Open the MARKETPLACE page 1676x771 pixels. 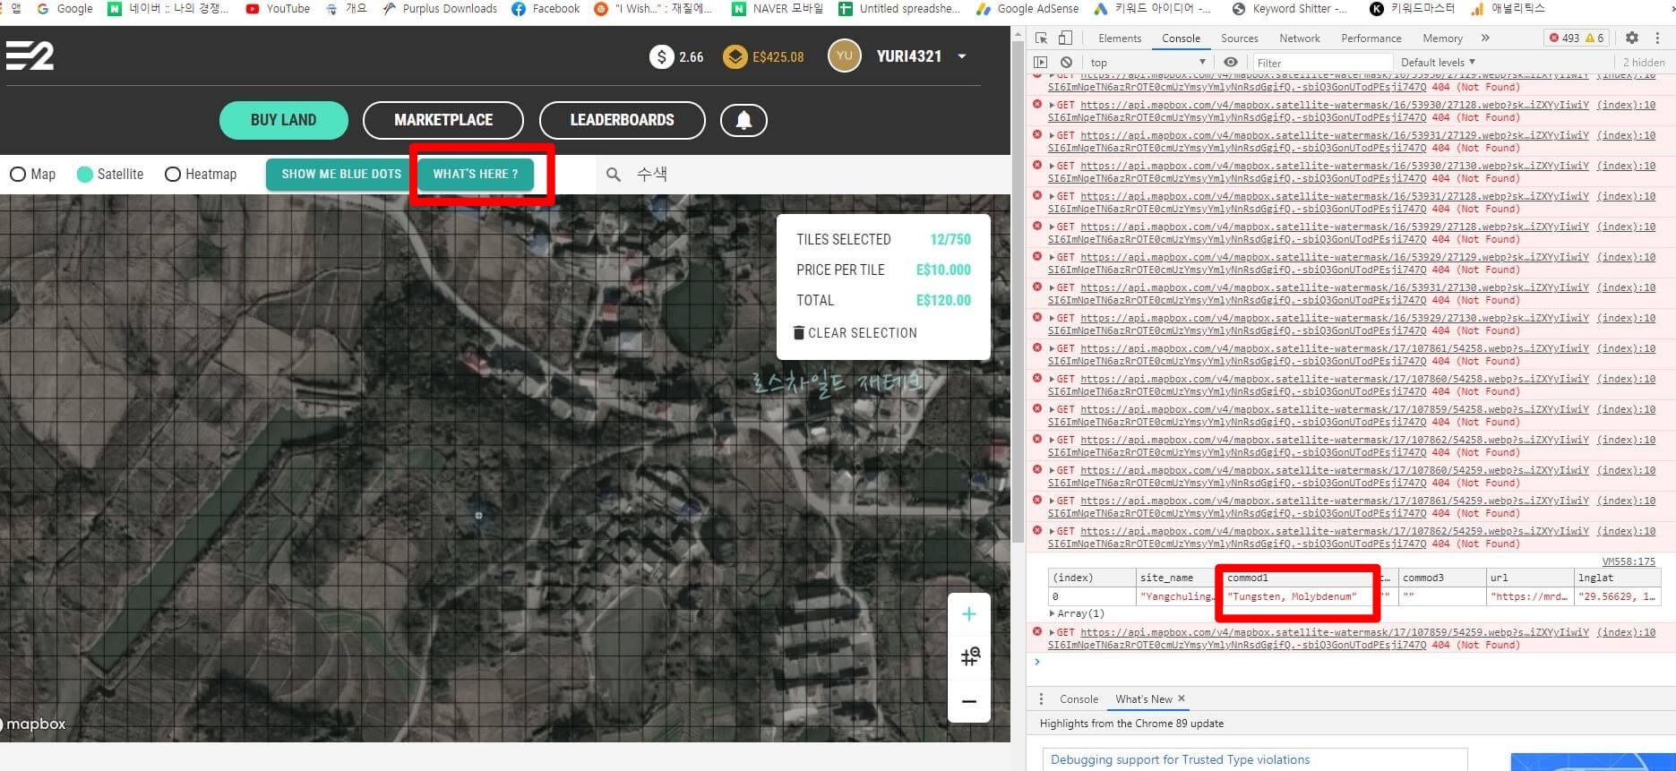pos(443,120)
